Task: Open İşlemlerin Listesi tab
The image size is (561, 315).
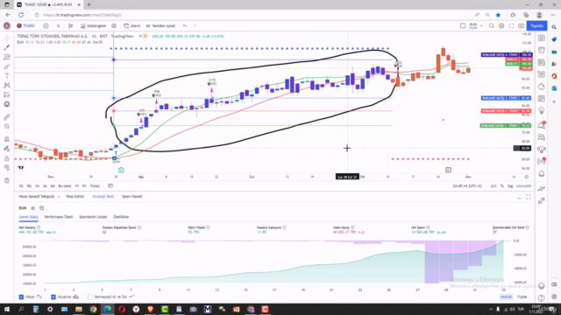Action: (93, 217)
